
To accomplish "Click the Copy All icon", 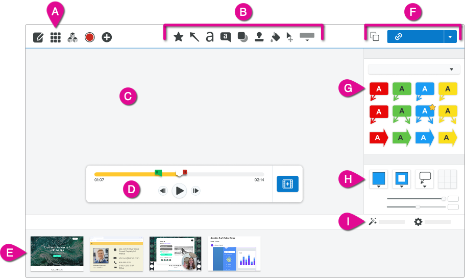I will (375, 37).
